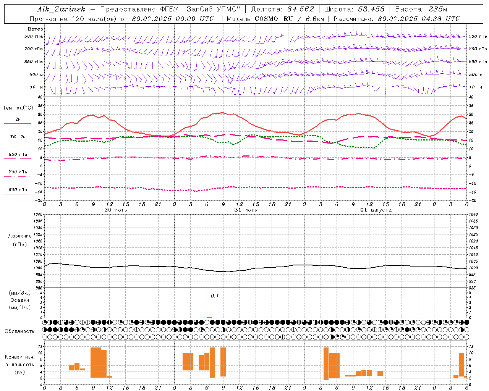
Task: Click the 'Осадки' precipitation label
Action: coord(20,300)
